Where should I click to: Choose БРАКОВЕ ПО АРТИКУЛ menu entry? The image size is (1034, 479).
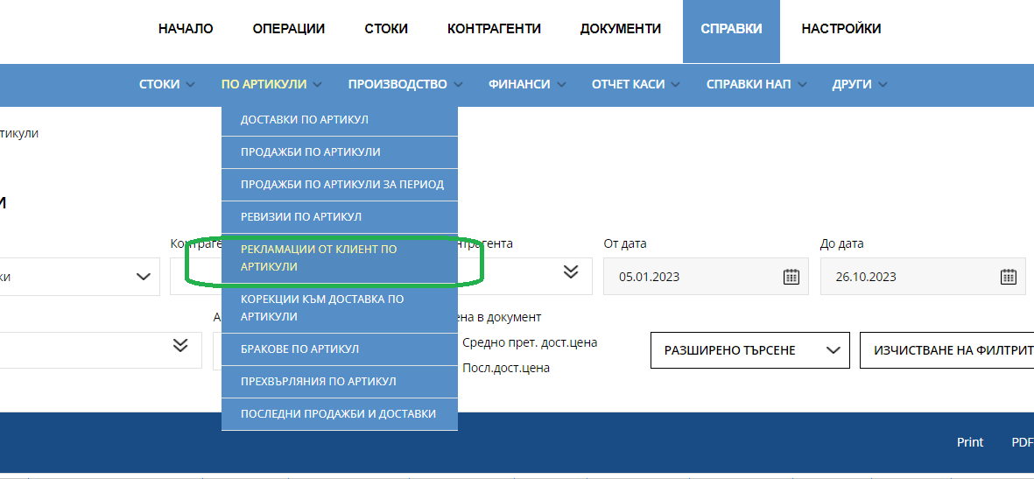(x=340, y=349)
